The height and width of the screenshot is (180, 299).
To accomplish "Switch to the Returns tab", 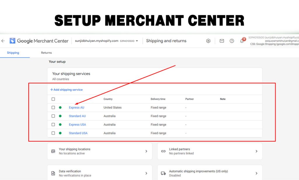I will (x=46, y=53).
